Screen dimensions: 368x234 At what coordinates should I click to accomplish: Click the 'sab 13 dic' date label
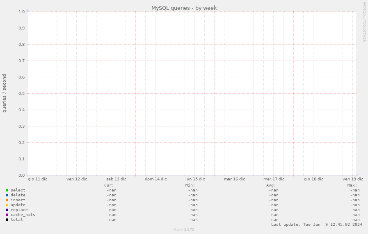pyautogui.click(x=117, y=179)
